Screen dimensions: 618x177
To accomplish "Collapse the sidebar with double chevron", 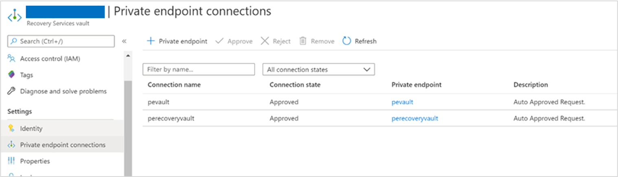I will [x=124, y=41].
